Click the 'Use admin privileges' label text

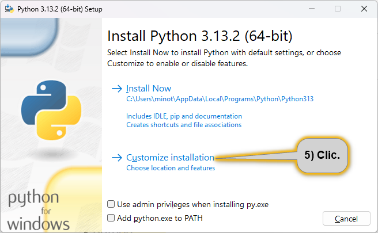tap(192, 204)
